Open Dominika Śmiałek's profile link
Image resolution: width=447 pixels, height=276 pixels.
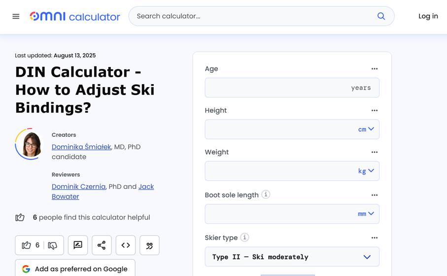pos(81,147)
